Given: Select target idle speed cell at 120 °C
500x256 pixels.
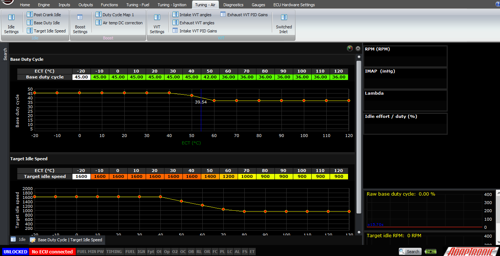Looking at the screenshot, I should point(339,176).
